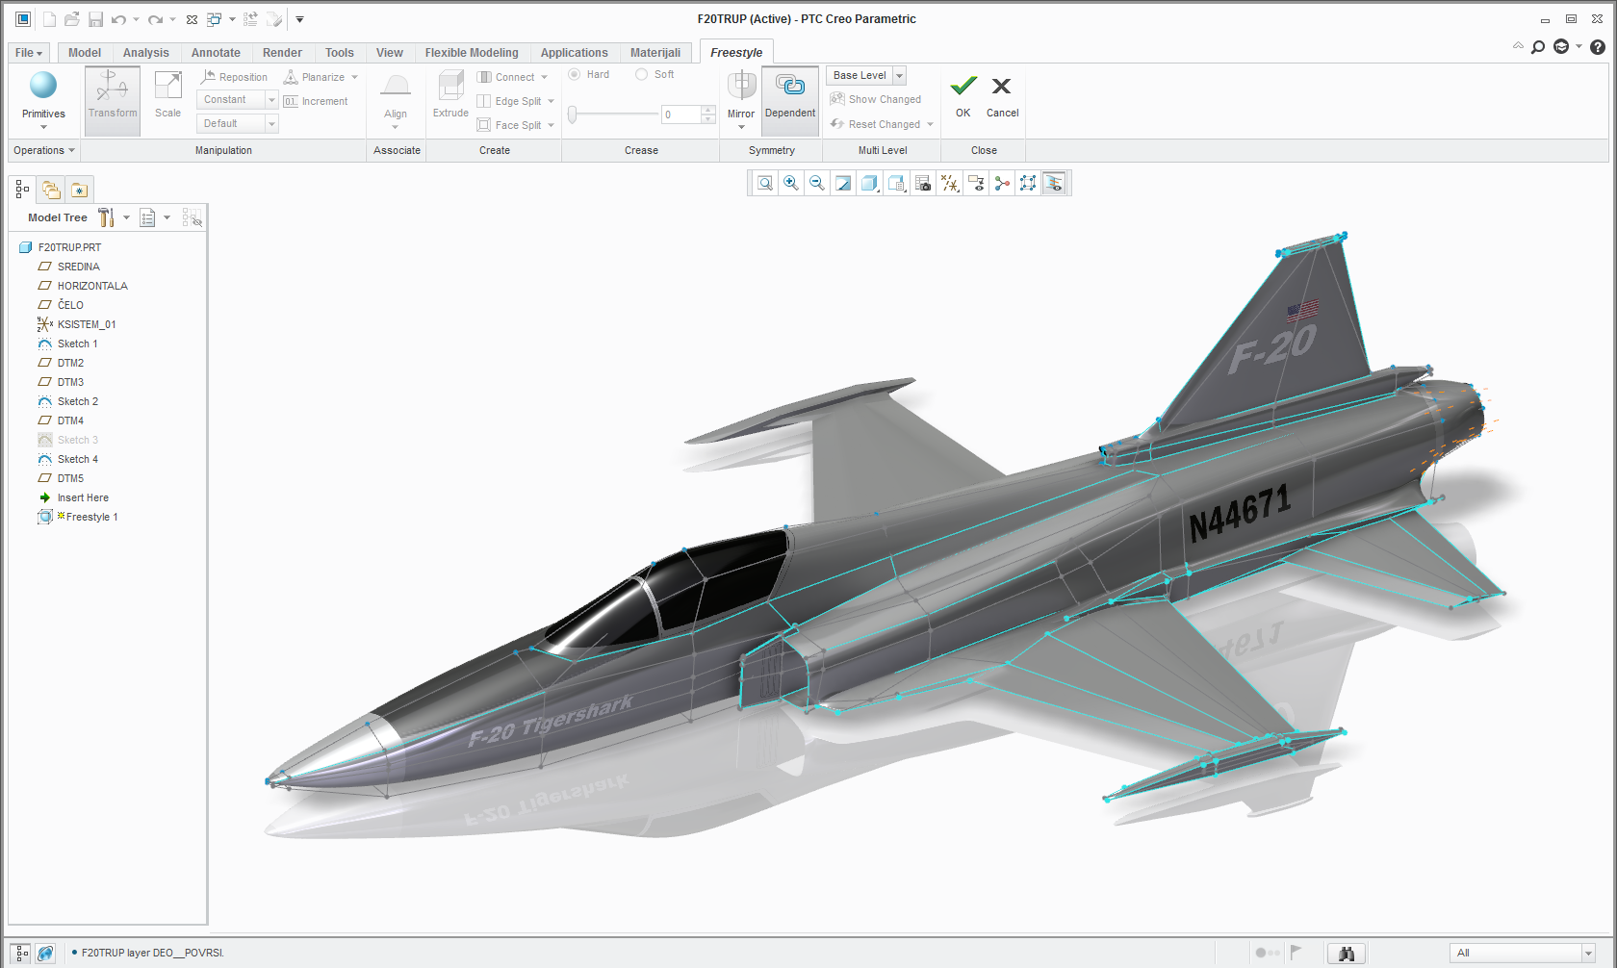Select the Hard crease radio button

[575, 74]
